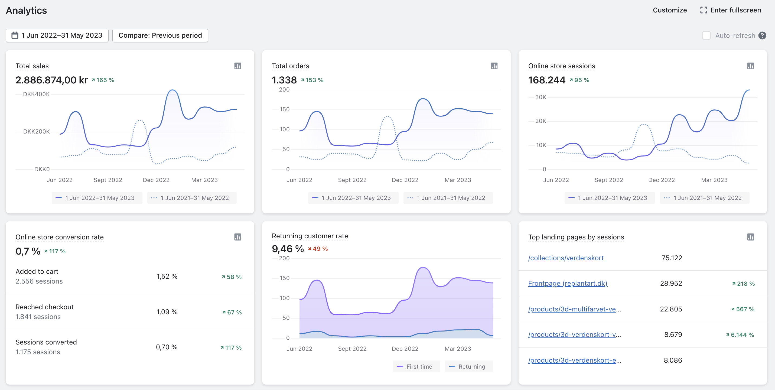Open the conversion rate report icon
Image resolution: width=775 pixels, height=390 pixels.
click(x=237, y=237)
